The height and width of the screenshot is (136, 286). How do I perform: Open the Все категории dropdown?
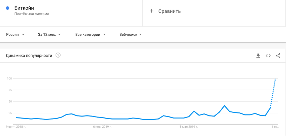91,34
